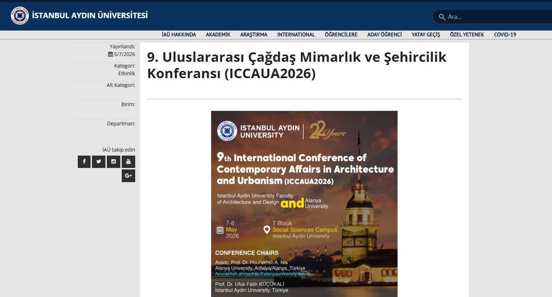Click the İSTANBUL AYDIN ÜNİVERSİTESİ header title
The height and width of the screenshot is (297, 552).
click(90, 15)
